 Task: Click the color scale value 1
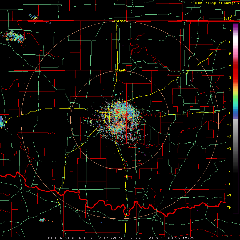click(x=230, y=101)
